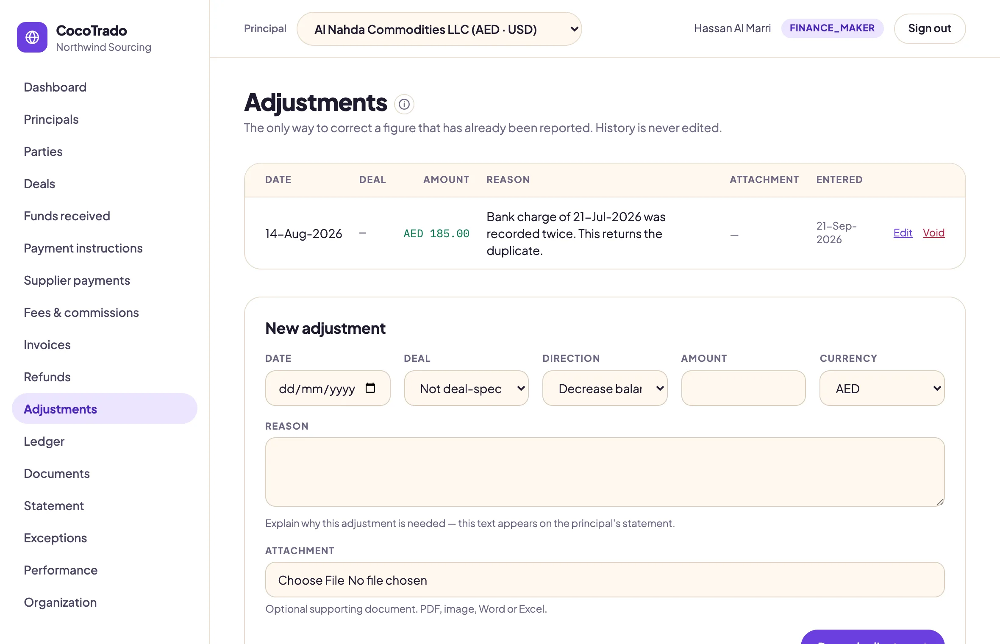Click the Reason textarea resize handle
Viewport: 1000px width, 644px height.
[940, 502]
